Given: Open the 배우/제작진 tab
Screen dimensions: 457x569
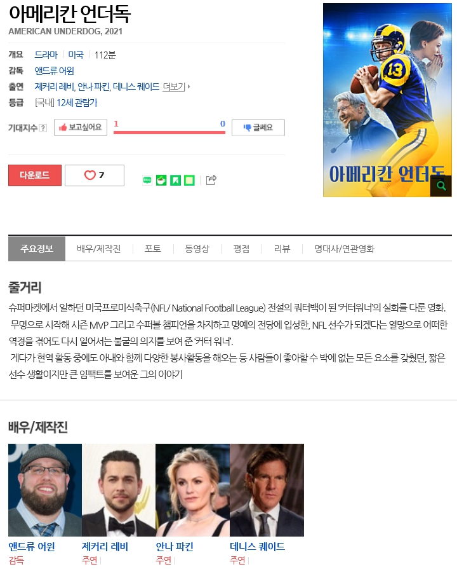Looking at the screenshot, I should pos(98,249).
